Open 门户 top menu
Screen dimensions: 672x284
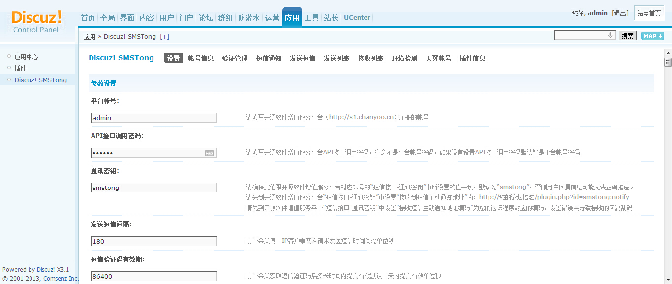coord(186,18)
